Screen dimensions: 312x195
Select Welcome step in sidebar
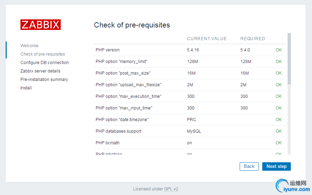click(29, 46)
